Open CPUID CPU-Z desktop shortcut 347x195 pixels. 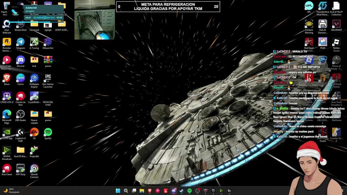[7, 98]
